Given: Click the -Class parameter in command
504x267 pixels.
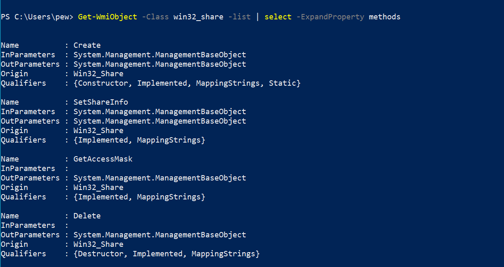Looking at the screenshot, I should pos(155,17).
